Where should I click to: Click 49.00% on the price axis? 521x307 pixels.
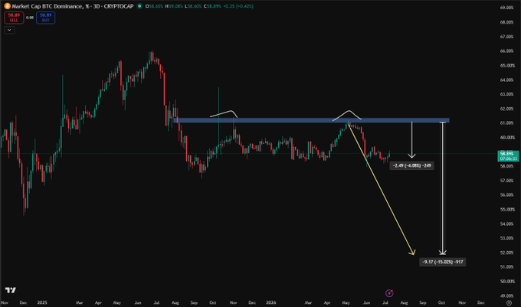click(506, 296)
